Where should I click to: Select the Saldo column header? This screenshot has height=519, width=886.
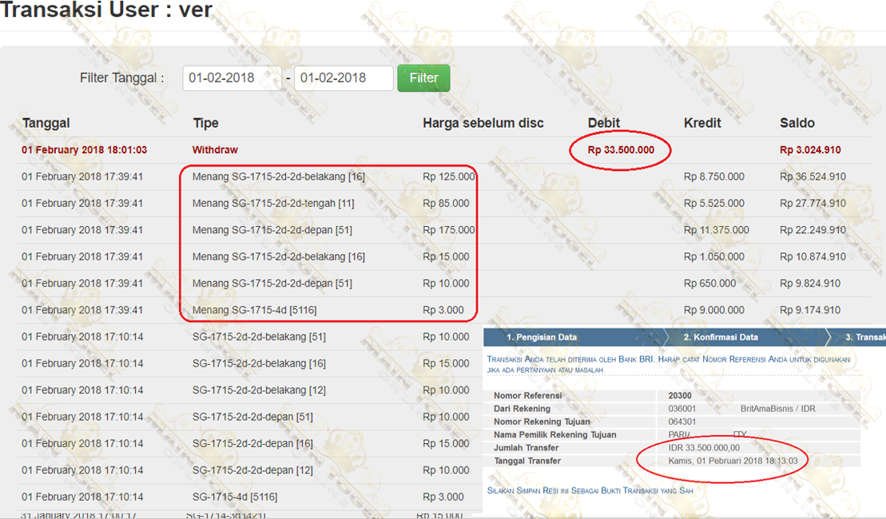(x=797, y=123)
